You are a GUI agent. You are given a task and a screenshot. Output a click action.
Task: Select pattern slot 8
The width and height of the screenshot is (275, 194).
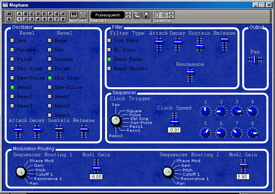point(63,19)
